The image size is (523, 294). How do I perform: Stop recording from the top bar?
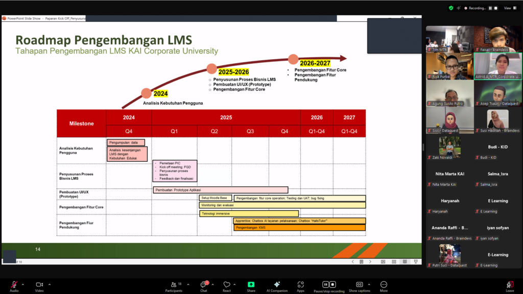click(x=496, y=8)
